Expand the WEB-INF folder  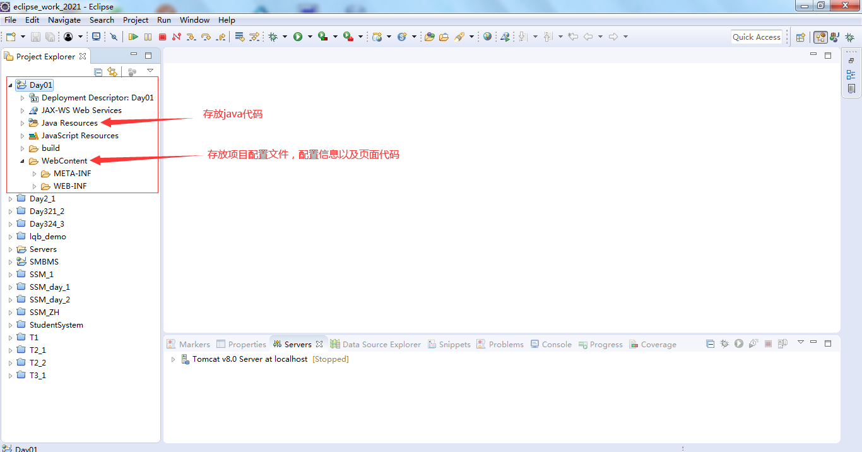pos(35,186)
